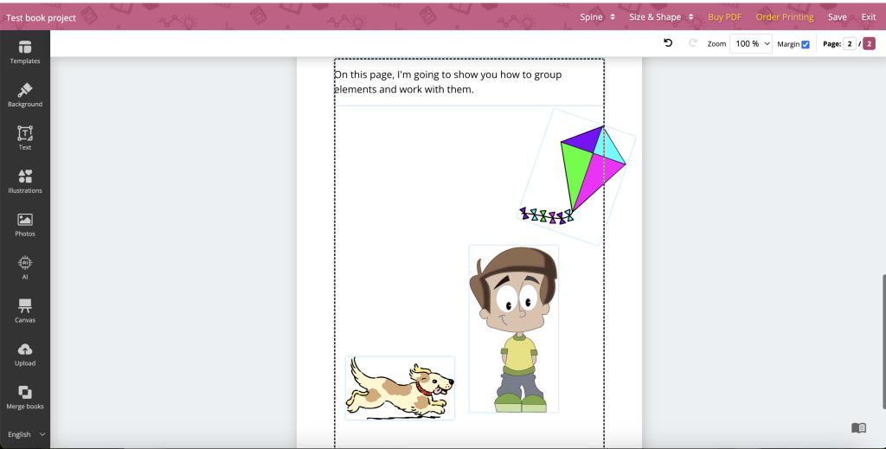Image resolution: width=886 pixels, height=449 pixels.
Task: Click the vertical page scrollbar
Action: tap(883, 341)
